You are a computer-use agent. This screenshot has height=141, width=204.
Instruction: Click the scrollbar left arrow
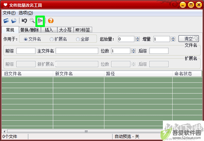coord(4,132)
